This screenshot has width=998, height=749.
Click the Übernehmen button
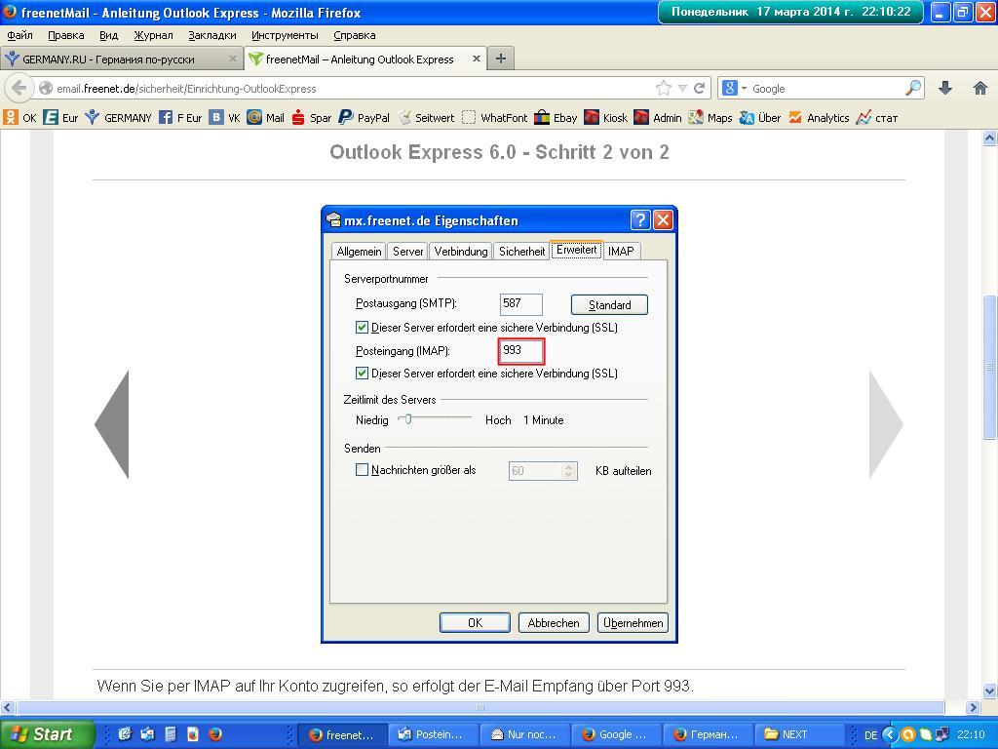(633, 623)
